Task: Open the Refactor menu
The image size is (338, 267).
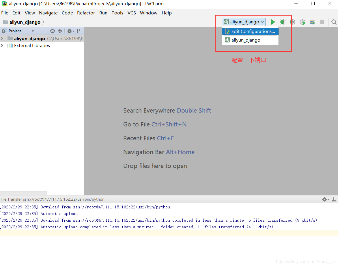Action: coord(86,13)
